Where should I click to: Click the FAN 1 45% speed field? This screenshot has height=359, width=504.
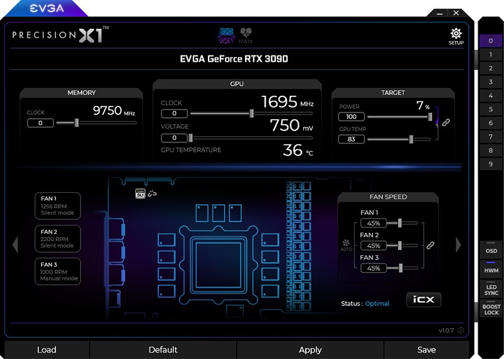pyautogui.click(x=374, y=223)
